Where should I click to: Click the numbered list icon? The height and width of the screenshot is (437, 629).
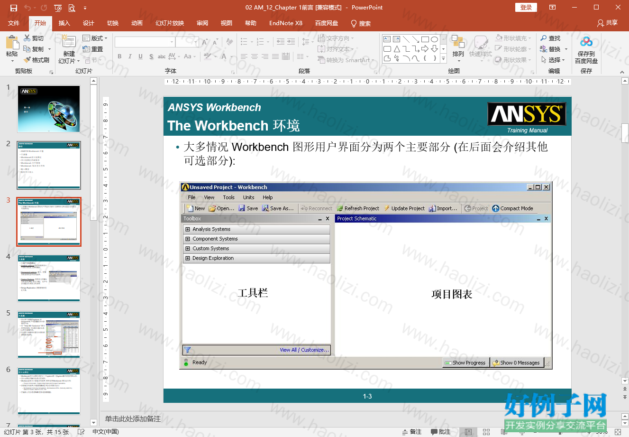coord(260,42)
